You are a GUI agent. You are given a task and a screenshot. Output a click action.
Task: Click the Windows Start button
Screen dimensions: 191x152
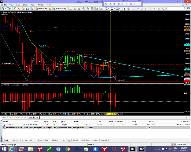(x=4, y=149)
